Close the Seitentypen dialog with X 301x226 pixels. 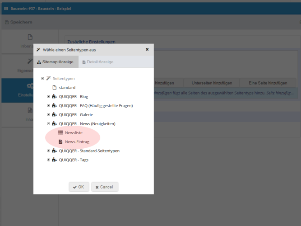coord(147,49)
